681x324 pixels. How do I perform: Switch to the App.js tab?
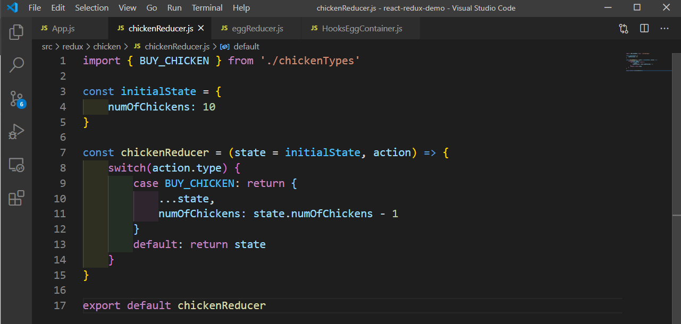click(70, 28)
